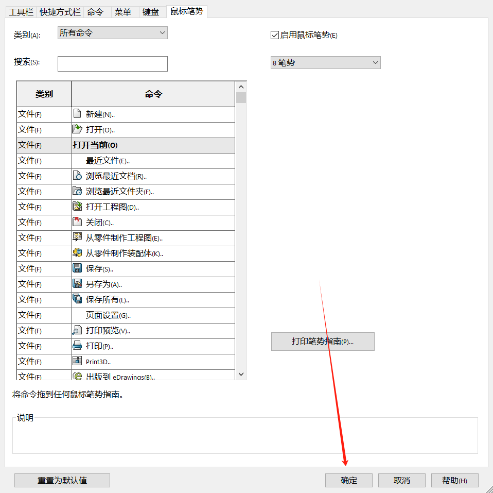Click inside the 搜索 search field
493x493 pixels.
point(112,63)
